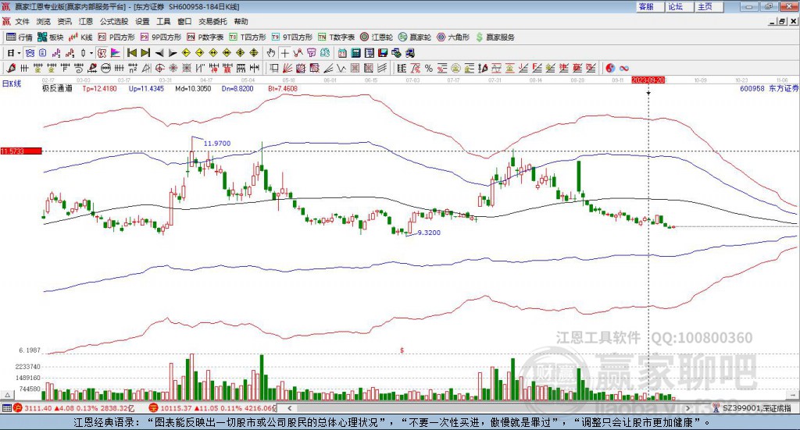Open the 公式选股 menu
The image size is (800, 430).
(114, 21)
